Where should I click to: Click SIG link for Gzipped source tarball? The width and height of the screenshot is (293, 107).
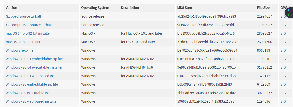[283, 16]
